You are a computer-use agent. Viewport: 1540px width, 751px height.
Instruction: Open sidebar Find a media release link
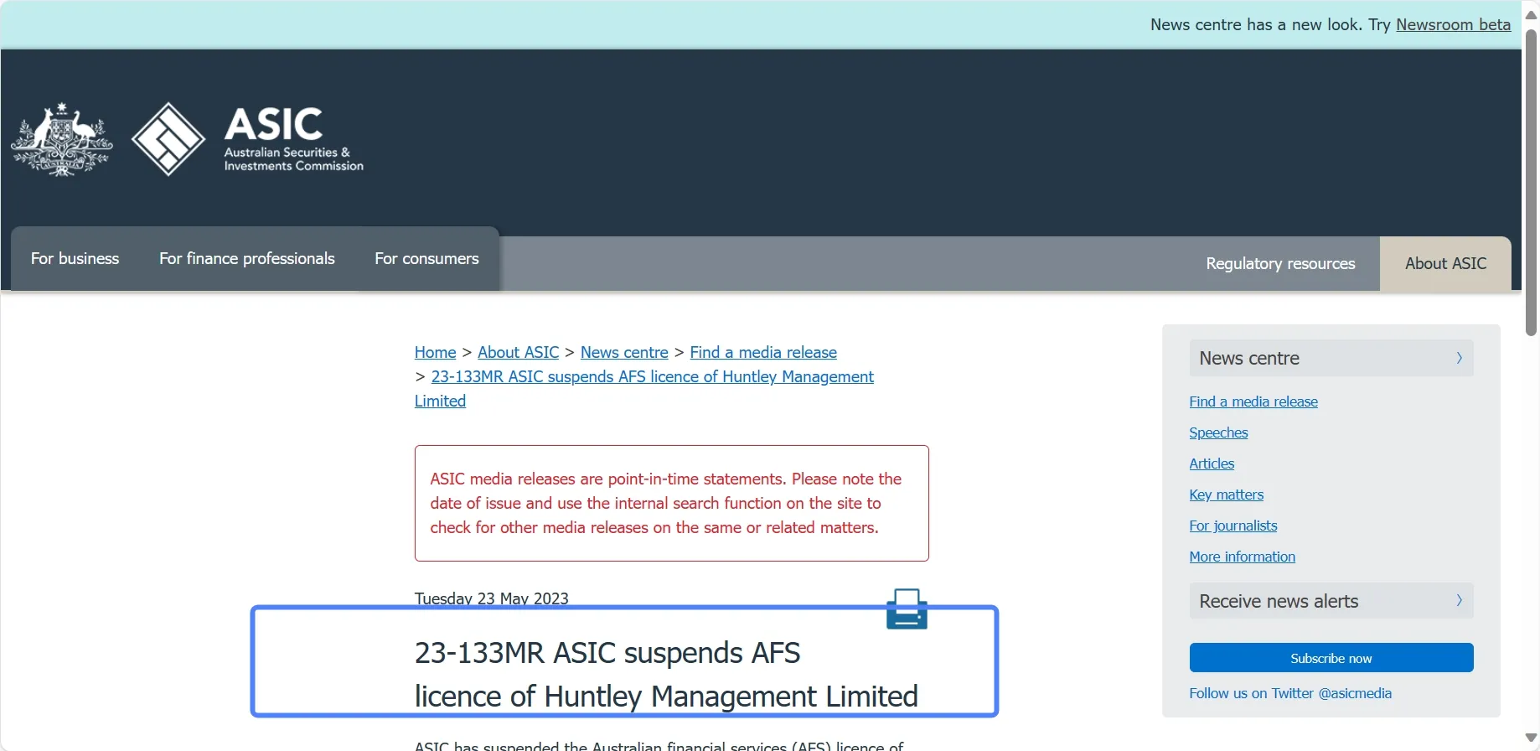[x=1253, y=401]
